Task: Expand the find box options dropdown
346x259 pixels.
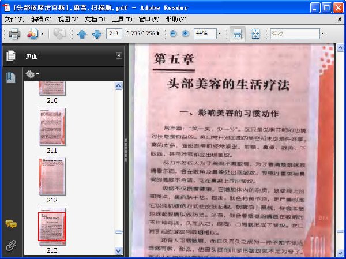Action: [x=322, y=34]
